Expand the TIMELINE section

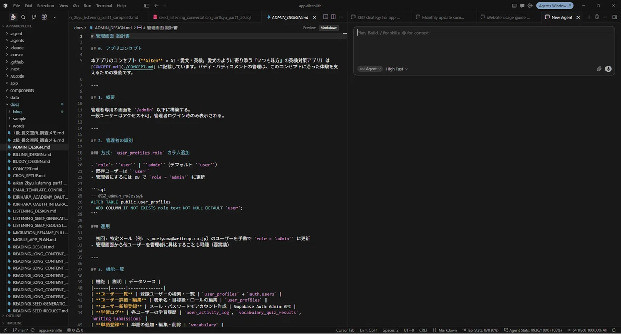click(x=34, y=323)
